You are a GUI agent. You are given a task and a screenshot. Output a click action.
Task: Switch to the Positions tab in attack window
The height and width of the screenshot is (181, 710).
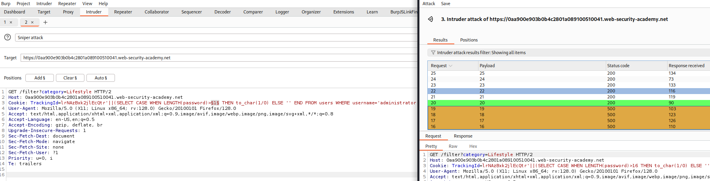tap(469, 40)
